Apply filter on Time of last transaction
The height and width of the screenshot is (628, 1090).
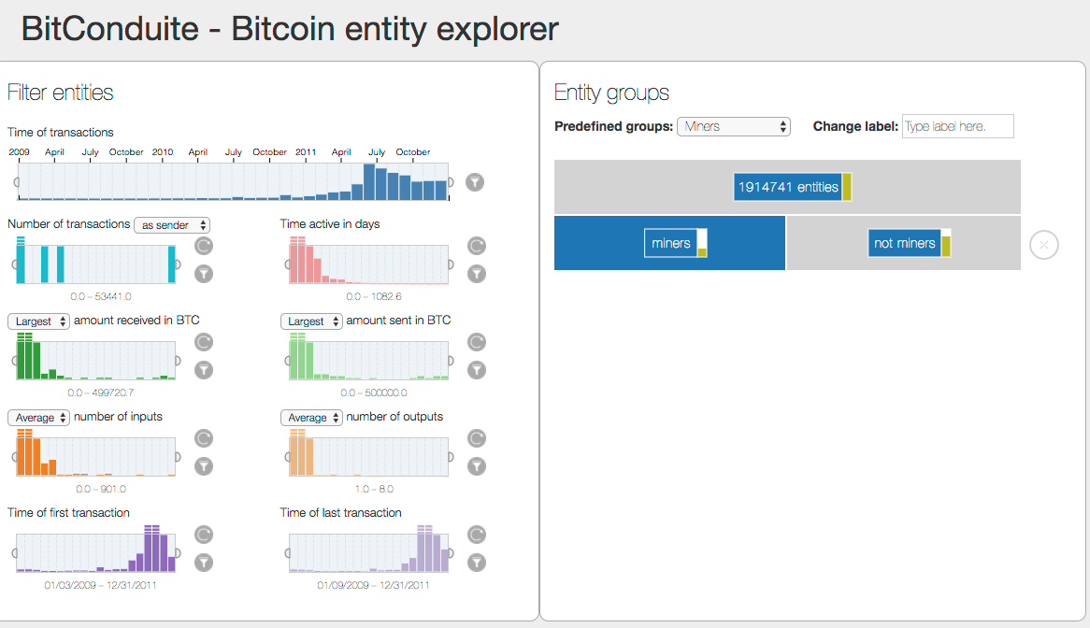tap(477, 563)
